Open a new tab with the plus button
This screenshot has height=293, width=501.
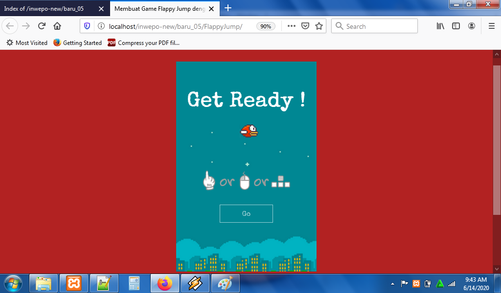coord(228,8)
